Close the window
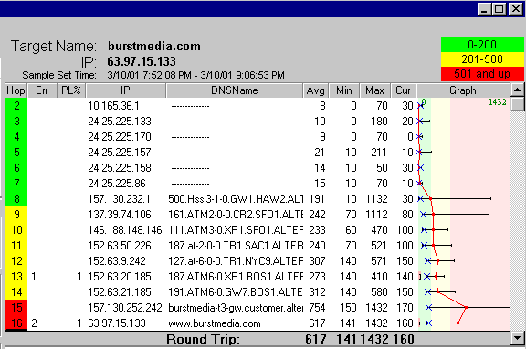526x349 pixels. pyautogui.click(x=515, y=8)
